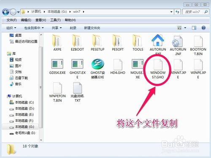Select 最近访问的位置 in the sidebar
This screenshot has width=211, height=158.
tap(23, 41)
